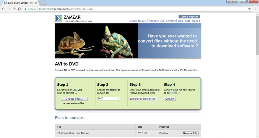Go back using browser back arrow

[3, 9]
